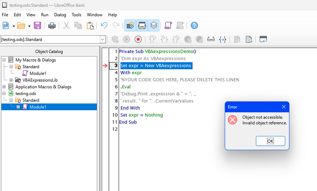The image size is (317, 191).
Task: Click the Cut scissors icon
Action: coord(66,26)
